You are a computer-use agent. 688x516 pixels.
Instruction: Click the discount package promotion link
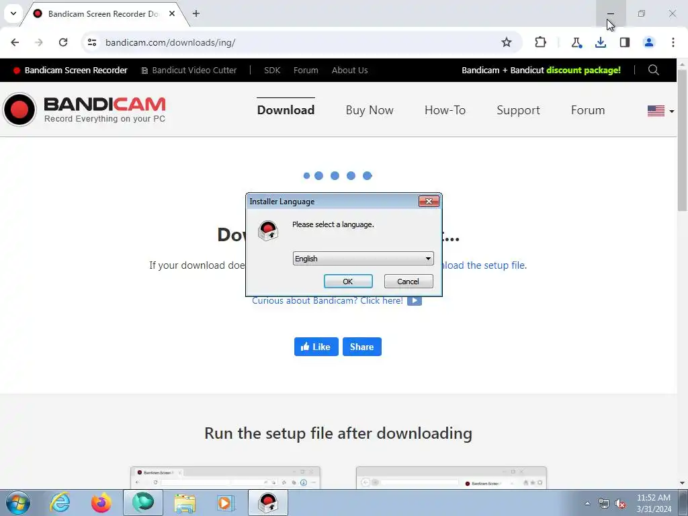pos(541,70)
